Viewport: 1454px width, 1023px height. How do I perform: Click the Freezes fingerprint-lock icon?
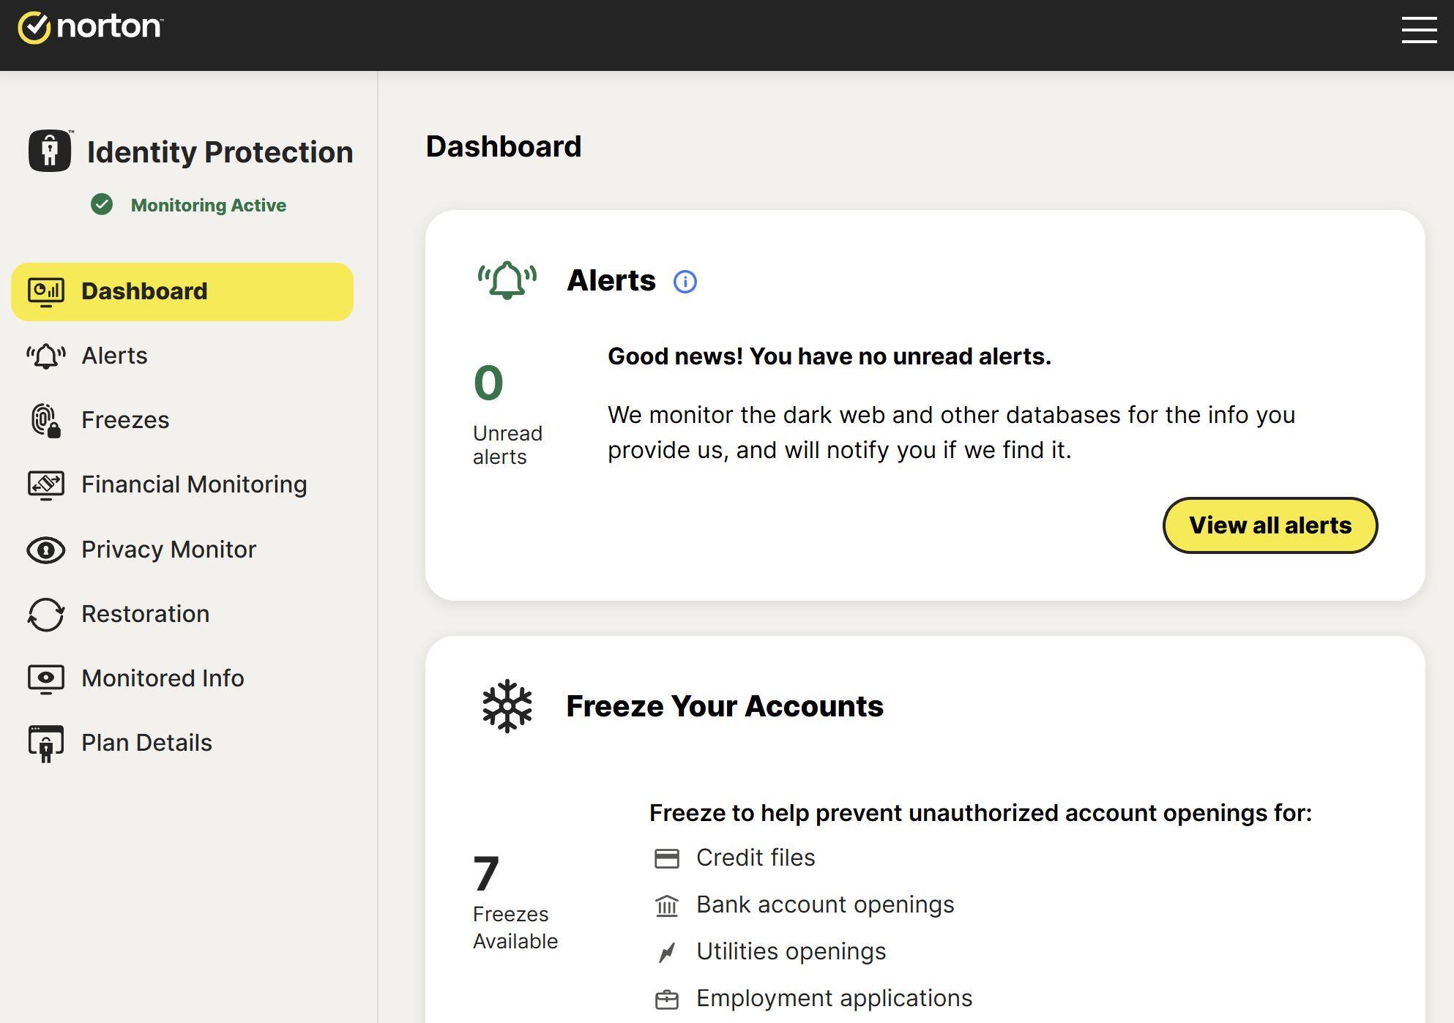pos(45,420)
